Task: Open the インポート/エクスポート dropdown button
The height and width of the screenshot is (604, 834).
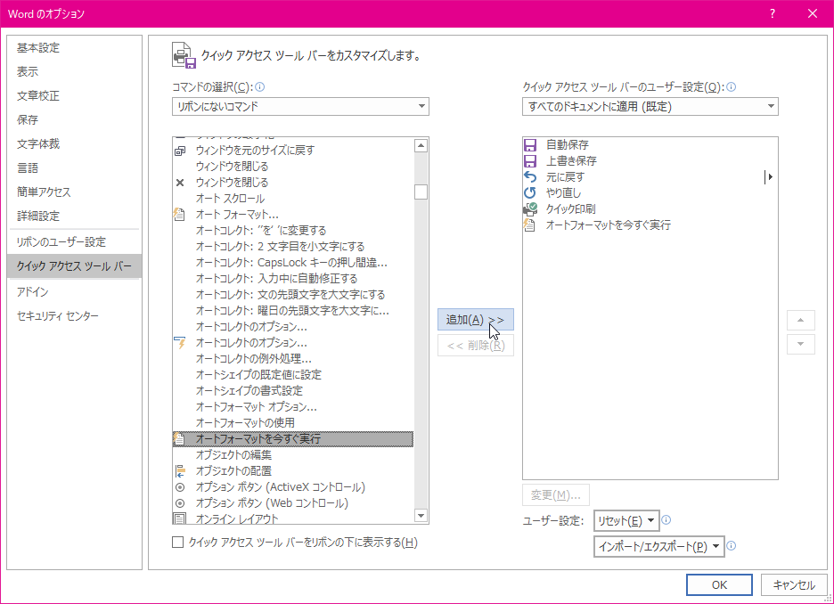Action: (659, 546)
